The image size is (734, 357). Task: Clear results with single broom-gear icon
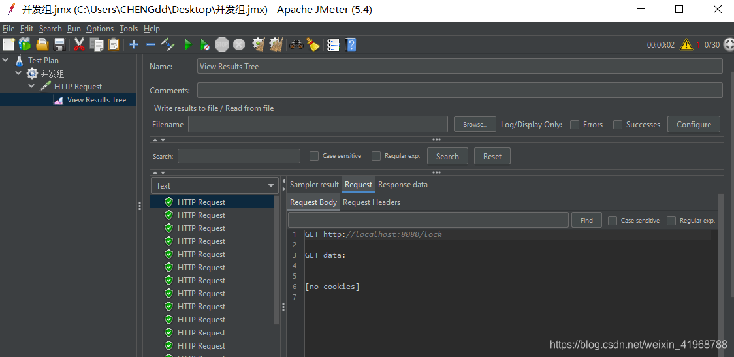point(259,45)
